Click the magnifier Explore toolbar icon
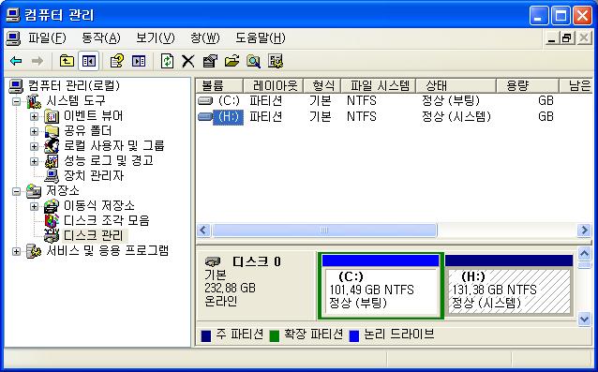Image resolution: width=598 pixels, height=372 pixels. tap(253, 61)
